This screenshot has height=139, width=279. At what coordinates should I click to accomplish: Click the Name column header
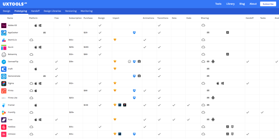tap(10, 18)
